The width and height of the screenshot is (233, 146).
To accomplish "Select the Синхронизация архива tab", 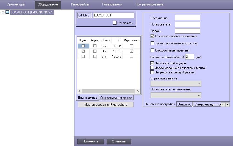I will [116, 98].
